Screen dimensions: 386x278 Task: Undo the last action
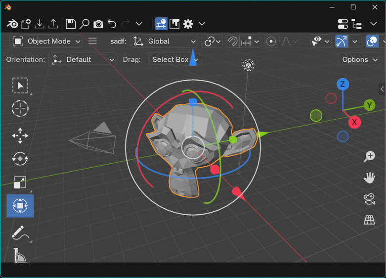(x=112, y=24)
